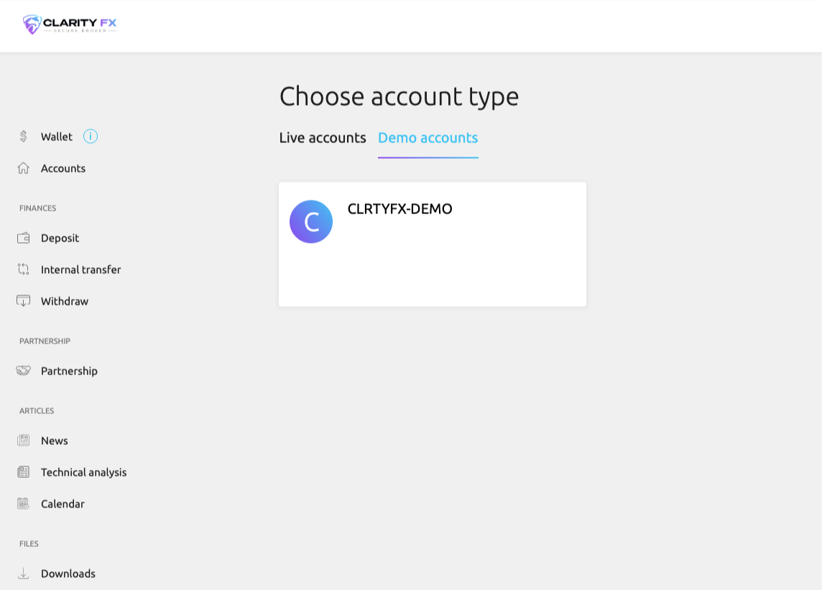The image size is (822, 590).
Task: Click the Accounts house icon
Action: coord(23,168)
